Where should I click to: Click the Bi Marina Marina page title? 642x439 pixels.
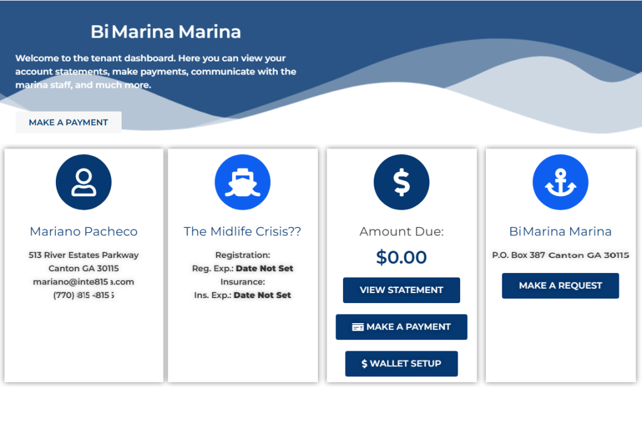pyautogui.click(x=166, y=31)
